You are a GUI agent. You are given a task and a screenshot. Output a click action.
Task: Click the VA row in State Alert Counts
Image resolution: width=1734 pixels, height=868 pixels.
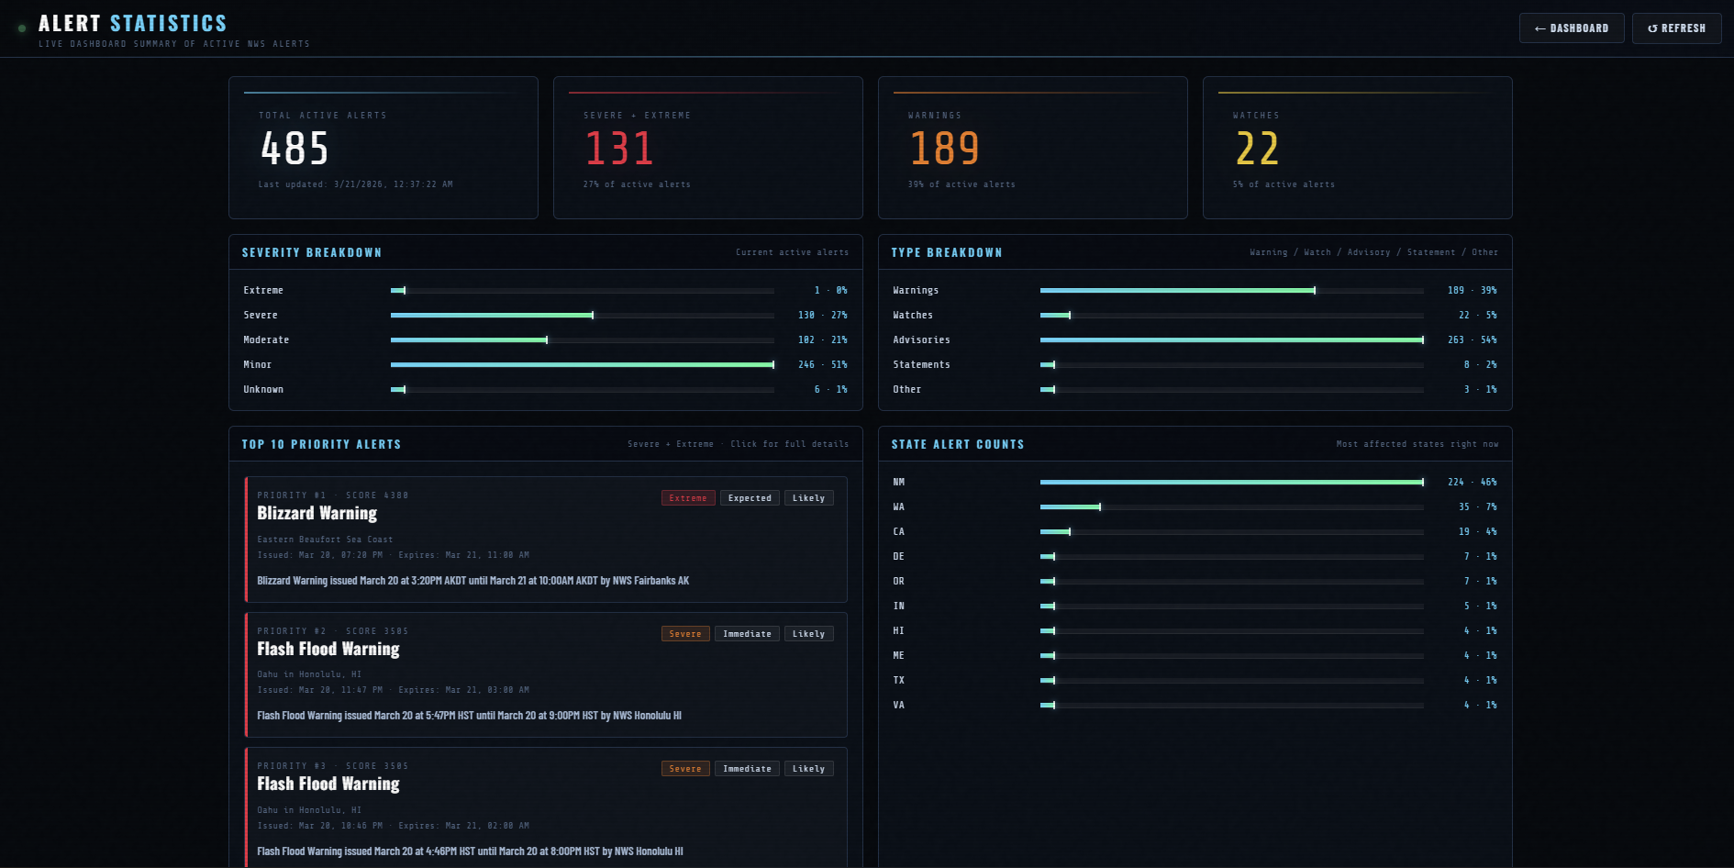point(1195,706)
